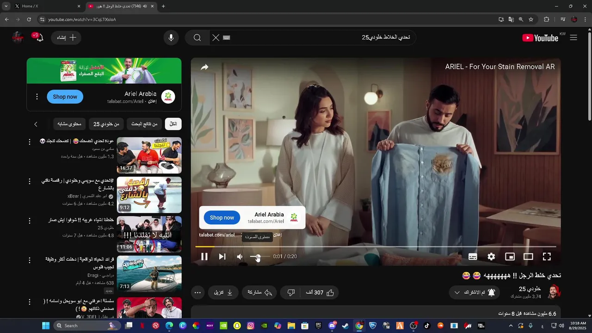Screen dimensions: 592x333
Task: Open the on-screen keyboard icon in search
Action: (x=227, y=38)
